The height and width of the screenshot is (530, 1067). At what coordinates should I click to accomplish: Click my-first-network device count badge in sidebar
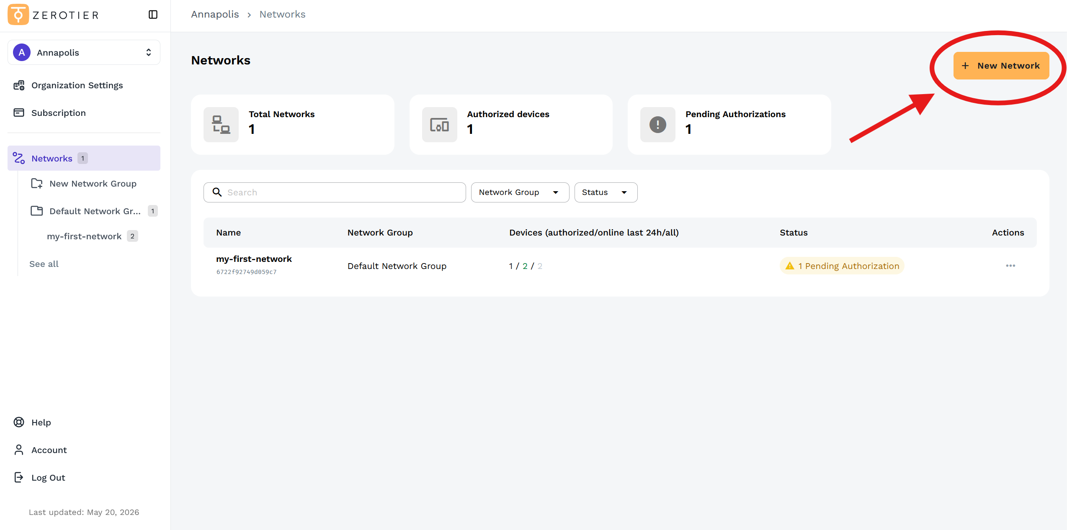(x=132, y=236)
